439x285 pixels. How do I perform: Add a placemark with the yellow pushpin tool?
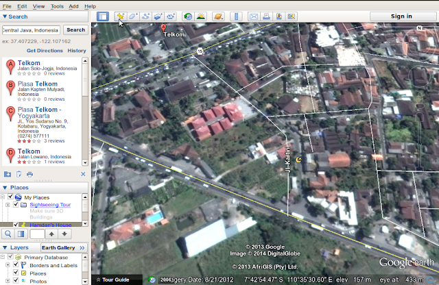pyautogui.click(x=121, y=16)
